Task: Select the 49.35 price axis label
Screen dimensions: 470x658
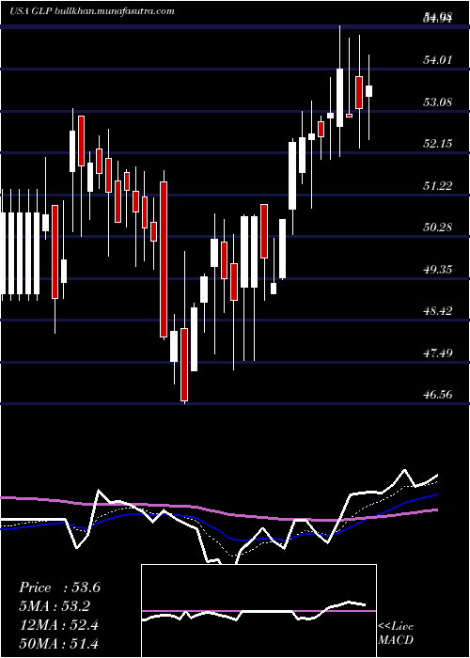Action: coord(438,269)
